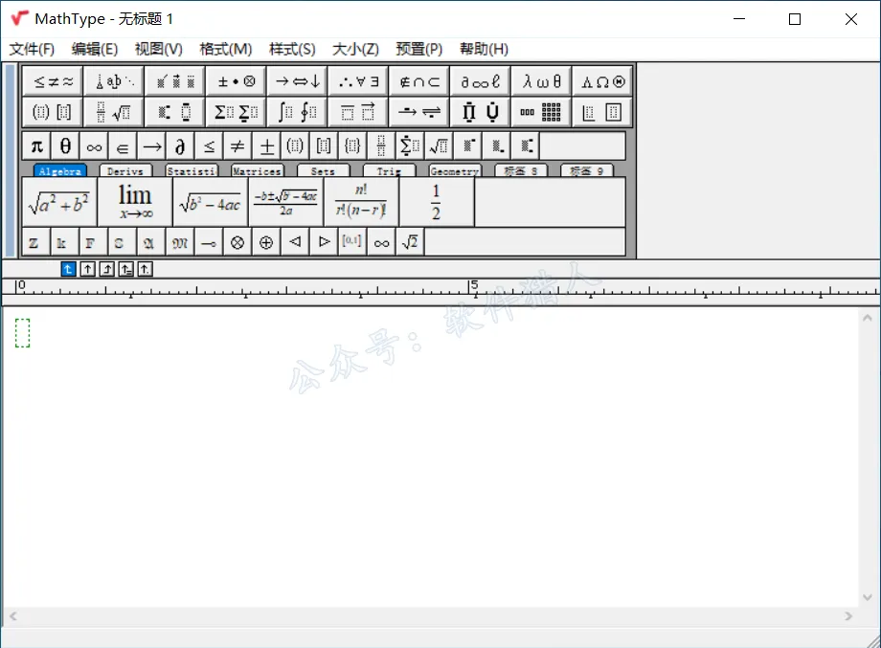This screenshot has width=881, height=648.
Task: Click the empty equation slot in editor
Action: click(x=22, y=333)
